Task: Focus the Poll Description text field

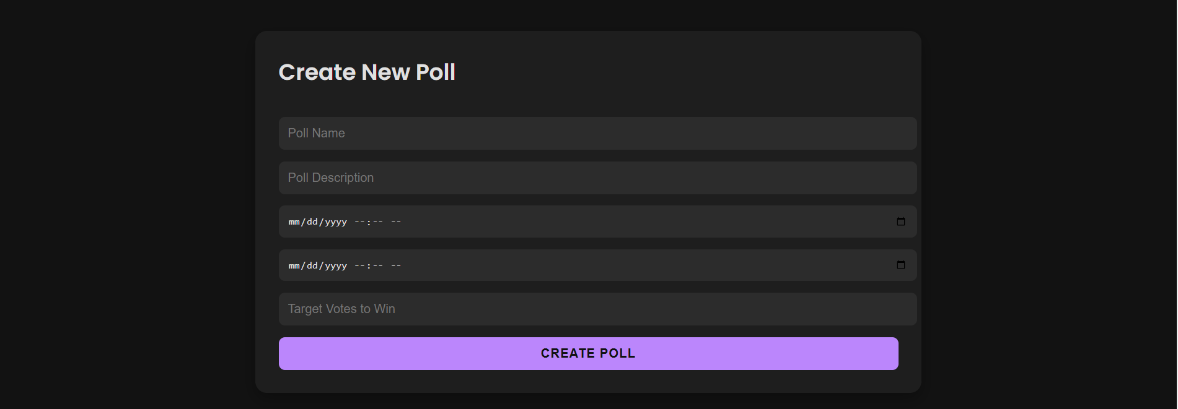Action: click(597, 178)
